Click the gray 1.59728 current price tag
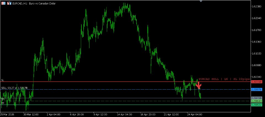265x117 pixels. (x=257, y=98)
